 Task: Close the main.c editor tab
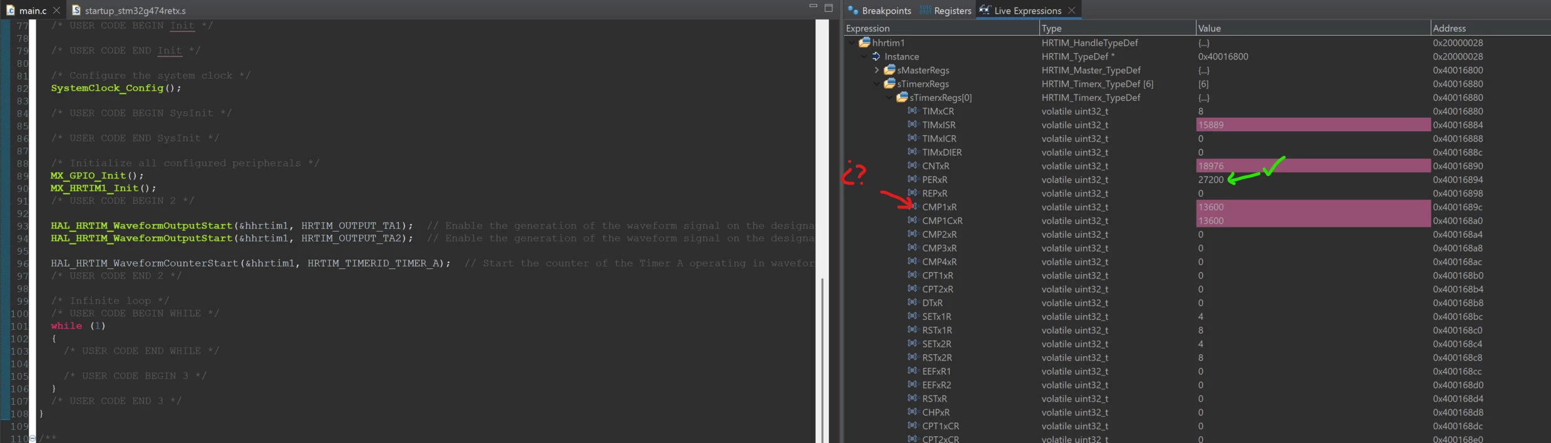click(56, 11)
